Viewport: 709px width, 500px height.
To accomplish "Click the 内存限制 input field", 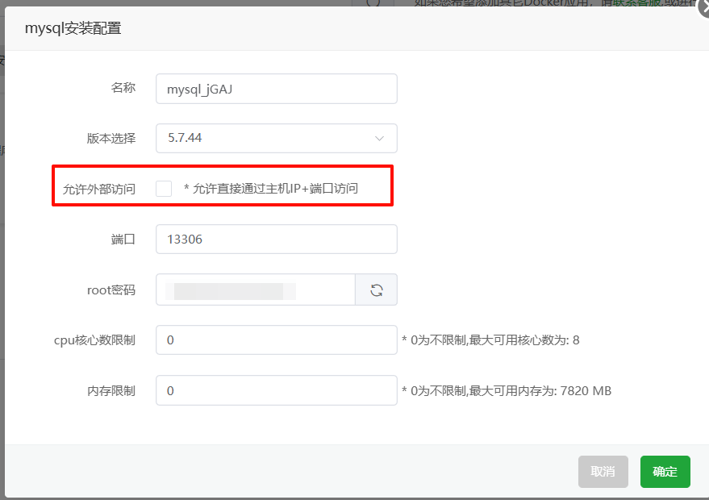I will click(276, 390).
